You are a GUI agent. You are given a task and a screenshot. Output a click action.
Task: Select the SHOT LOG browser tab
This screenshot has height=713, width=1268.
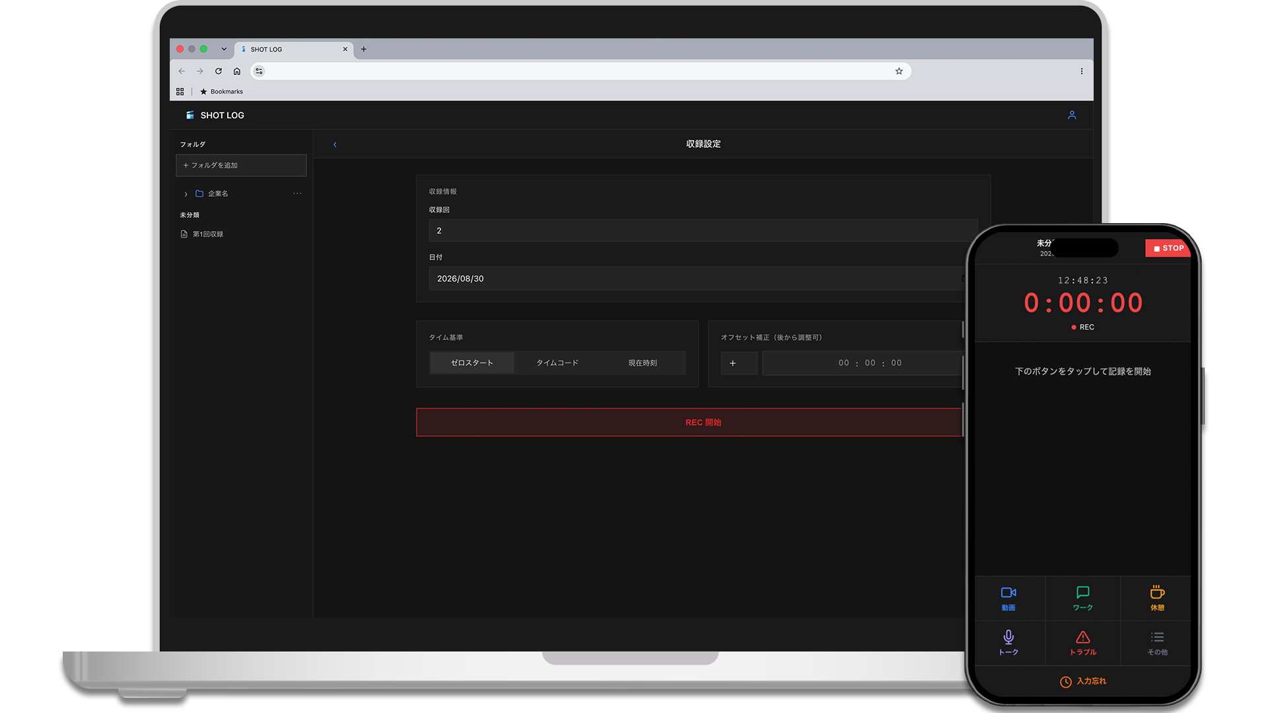coord(294,50)
